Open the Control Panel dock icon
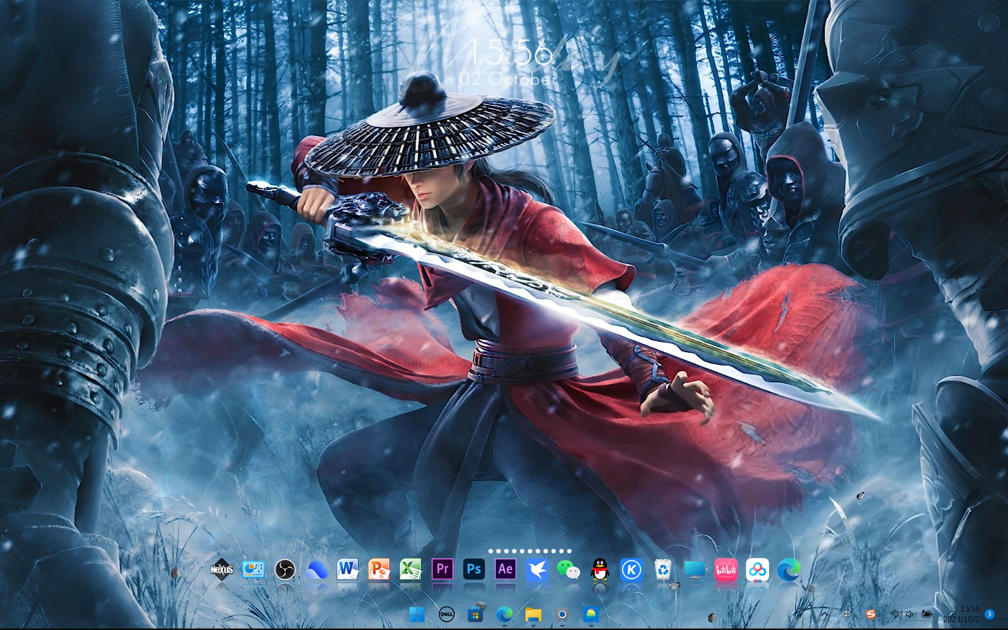This screenshot has width=1008, height=630. [253, 570]
